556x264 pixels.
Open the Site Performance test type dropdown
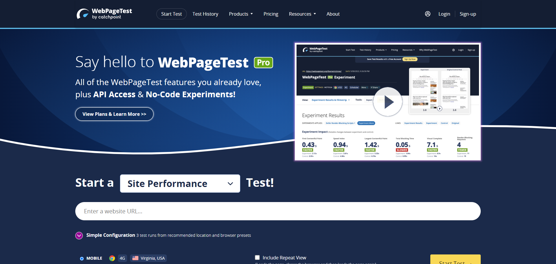pos(180,184)
